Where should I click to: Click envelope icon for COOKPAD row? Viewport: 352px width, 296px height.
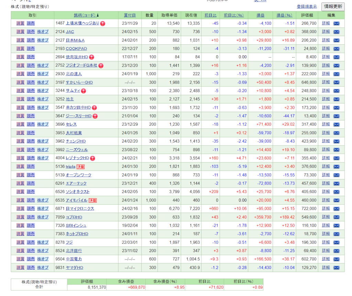[337, 48]
